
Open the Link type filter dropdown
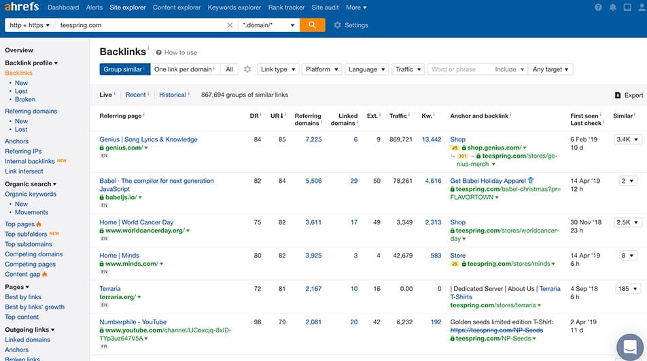278,69
